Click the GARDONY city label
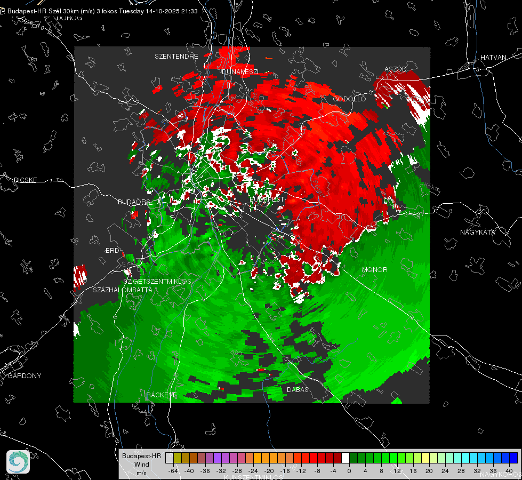Viewport: 522px width, 480px height. click(x=25, y=376)
